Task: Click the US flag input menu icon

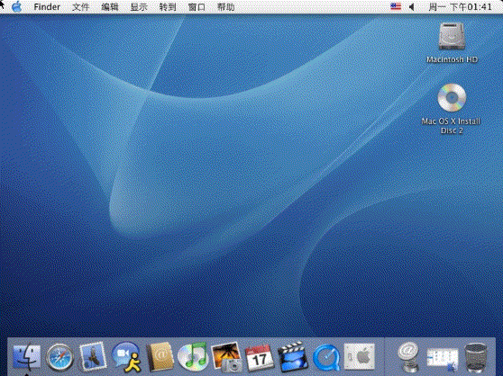Action: (396, 6)
